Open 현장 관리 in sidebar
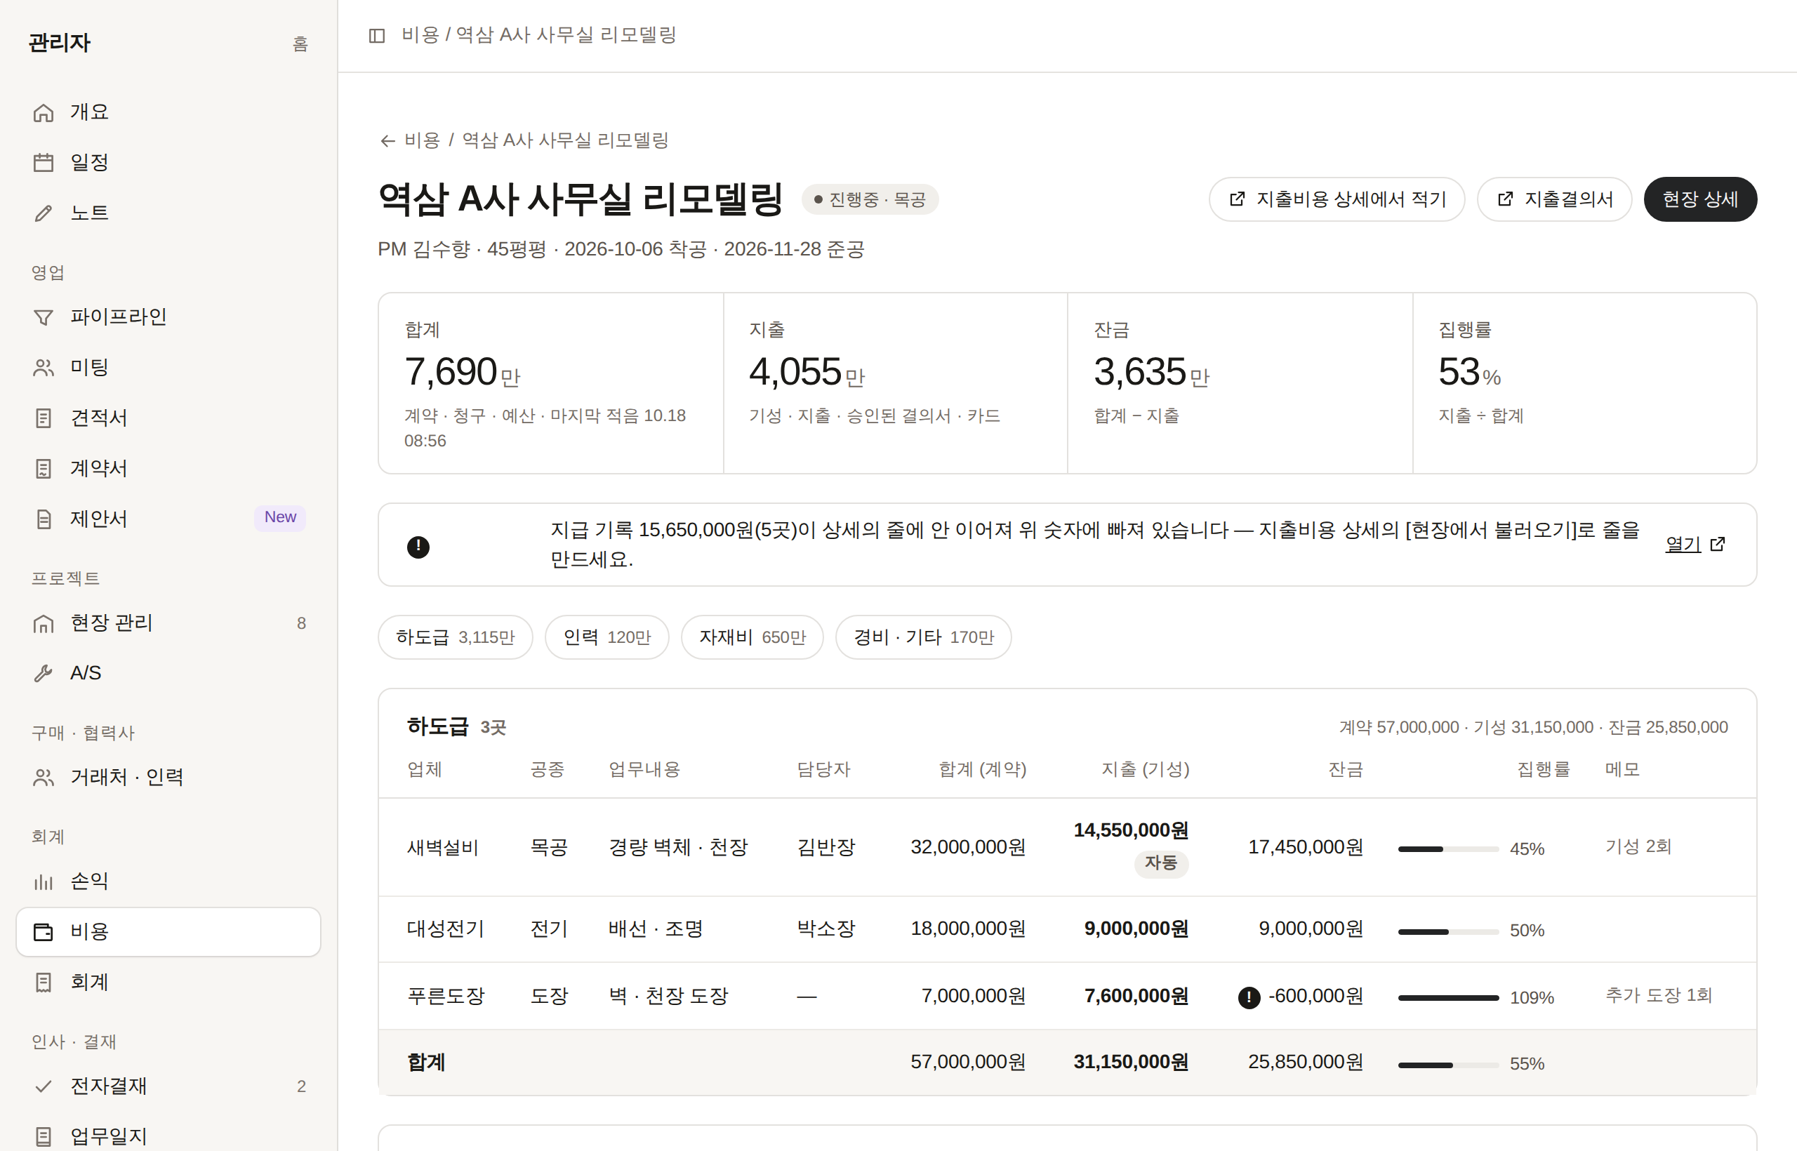Screen dimensions: 1797x1151 click(168, 623)
